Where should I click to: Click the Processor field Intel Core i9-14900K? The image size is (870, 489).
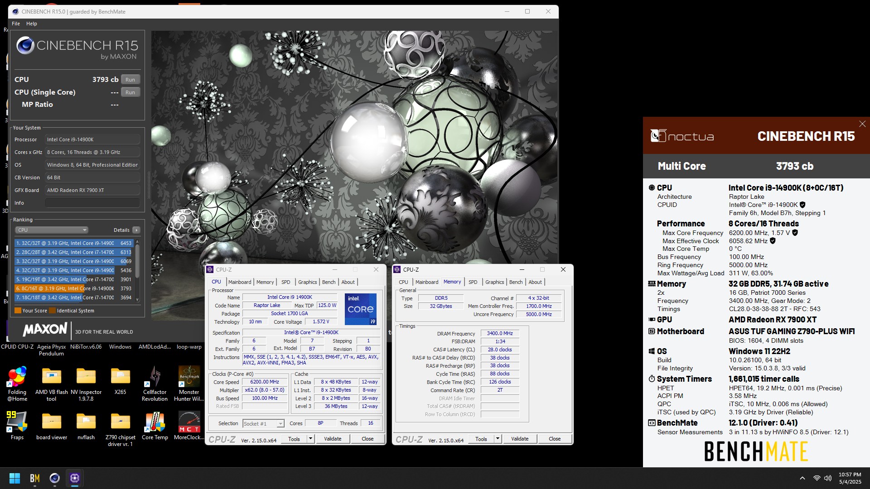[92, 139]
